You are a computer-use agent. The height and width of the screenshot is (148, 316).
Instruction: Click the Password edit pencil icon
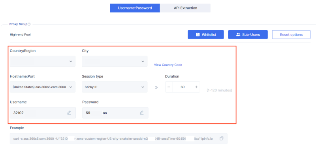[x=141, y=113]
